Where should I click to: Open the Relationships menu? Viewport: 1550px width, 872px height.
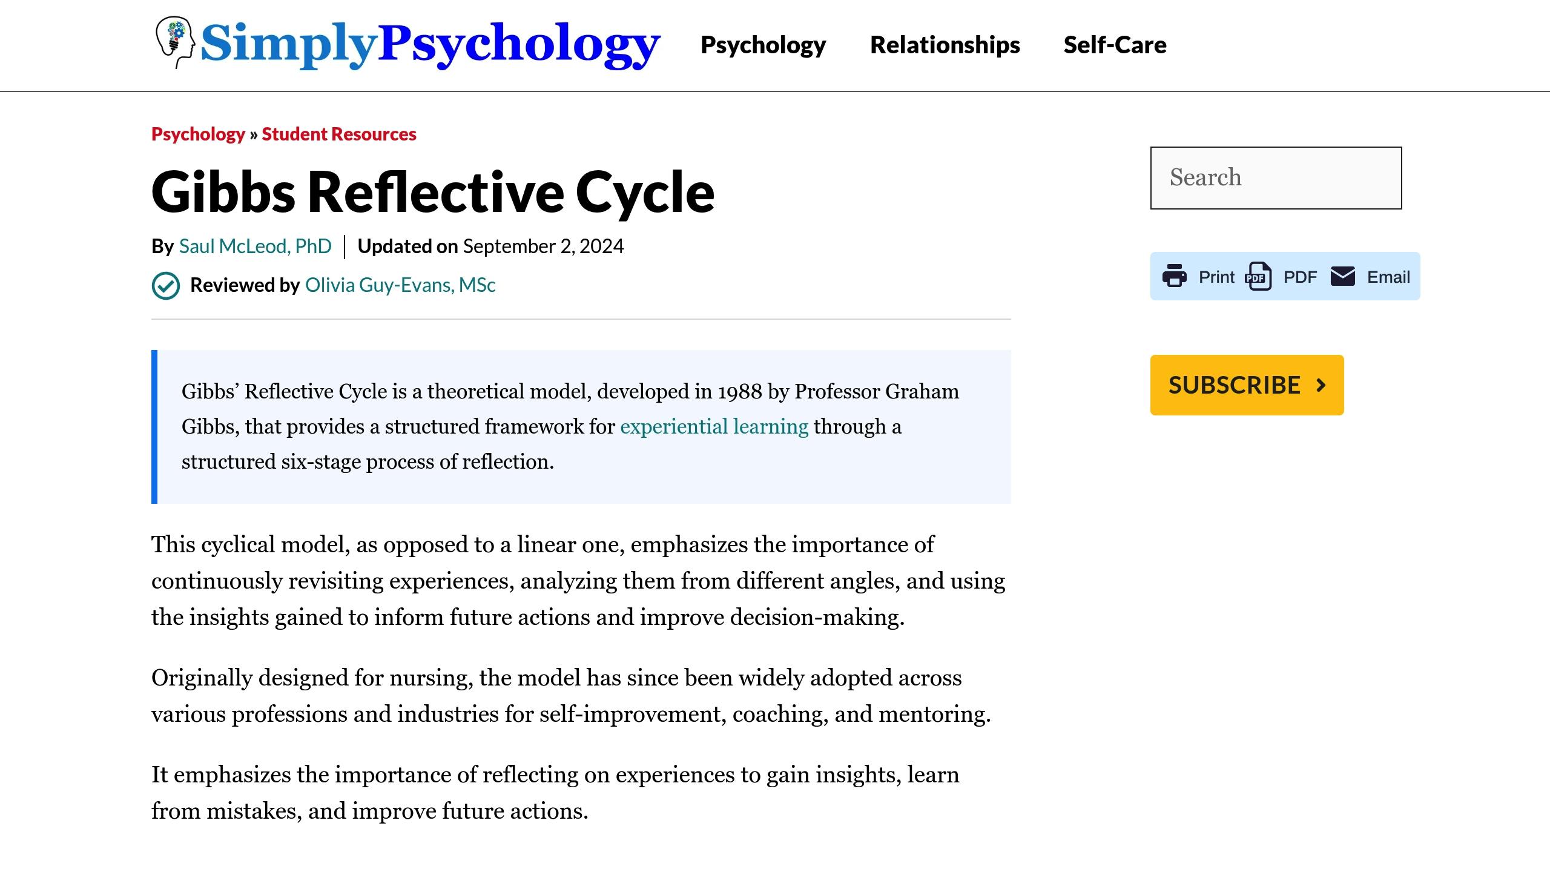tap(945, 44)
